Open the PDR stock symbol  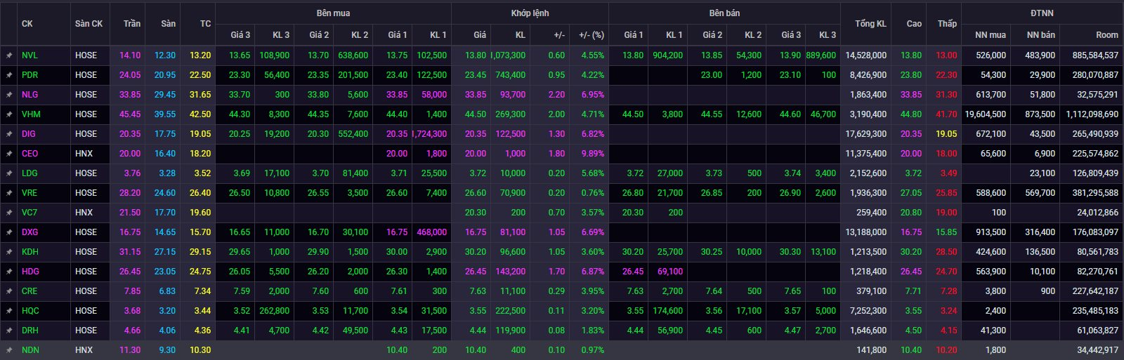(x=30, y=75)
